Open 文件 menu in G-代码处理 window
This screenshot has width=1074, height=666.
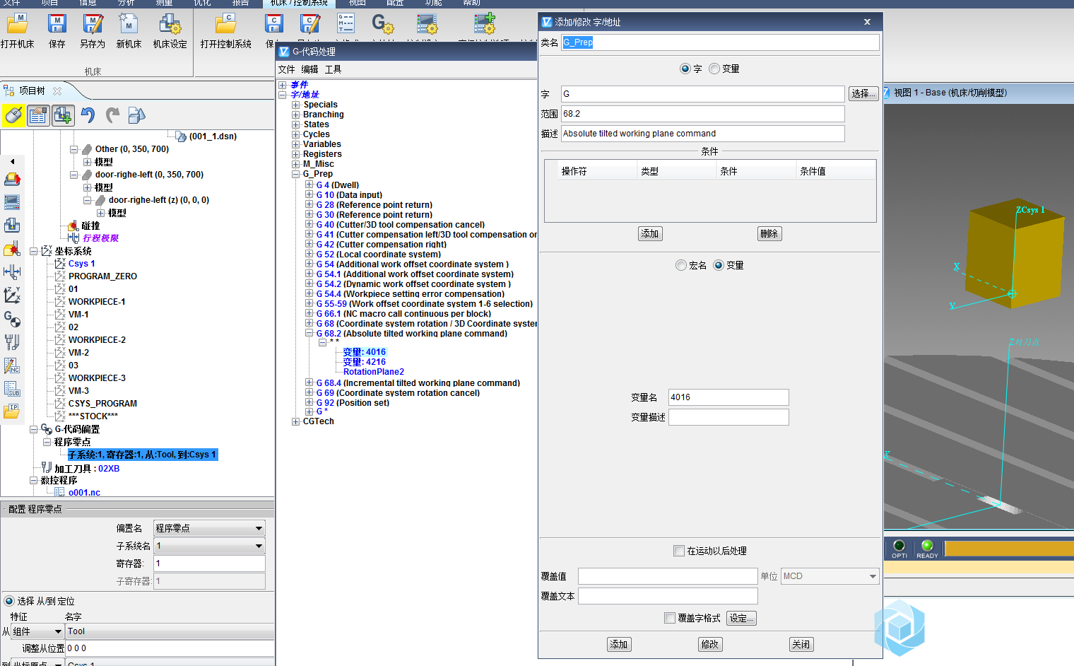pyautogui.click(x=287, y=69)
